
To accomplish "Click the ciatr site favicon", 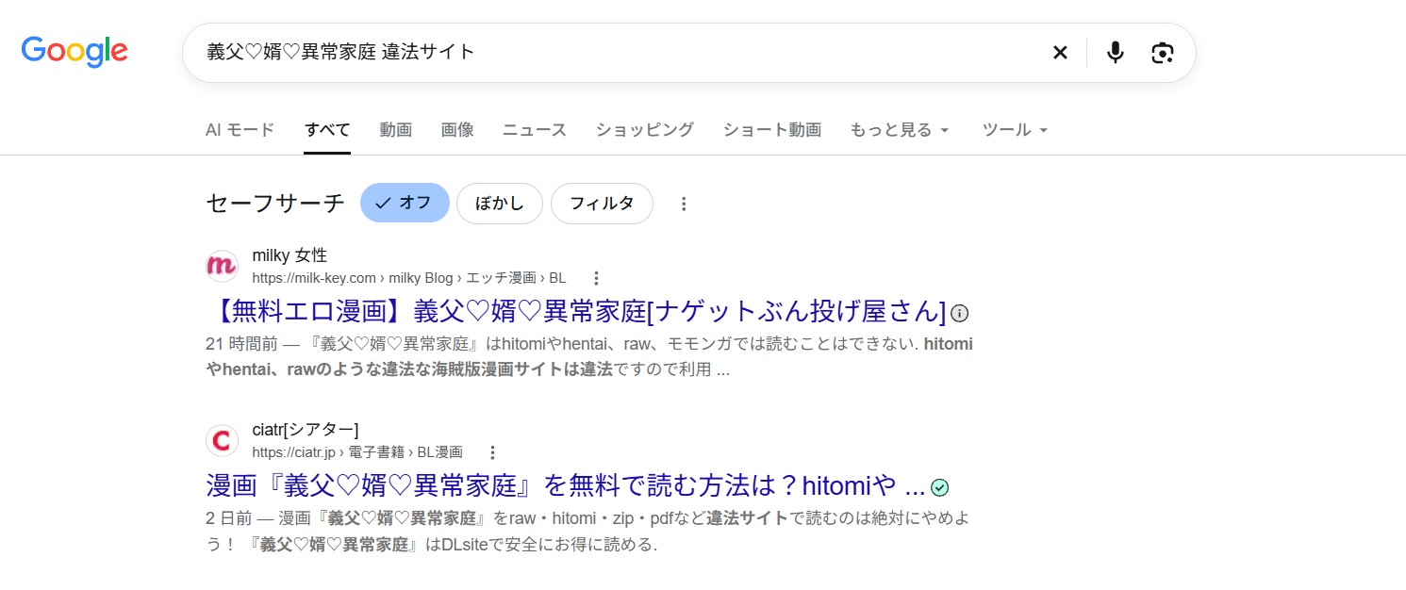I will tap(222, 440).
